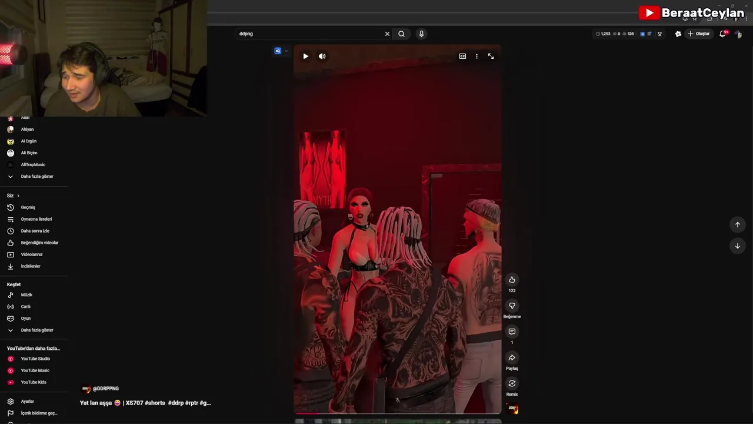Share the short via Paylaş

[512, 357]
